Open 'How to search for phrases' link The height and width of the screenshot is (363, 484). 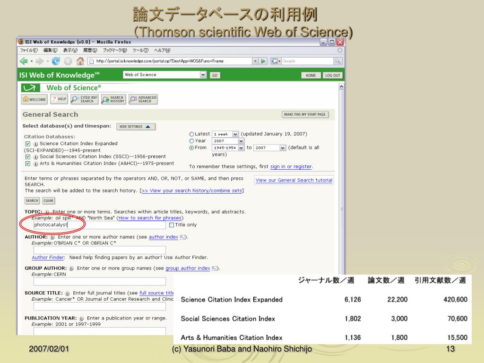point(150,218)
